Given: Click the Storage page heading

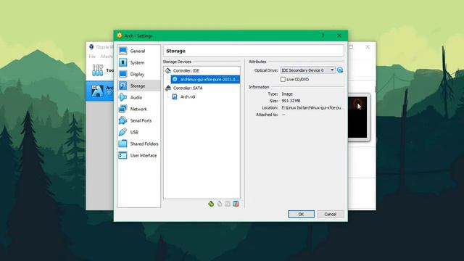Looking at the screenshot, I should pos(175,51).
